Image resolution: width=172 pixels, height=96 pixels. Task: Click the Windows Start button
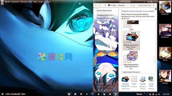click(x=2, y=94)
